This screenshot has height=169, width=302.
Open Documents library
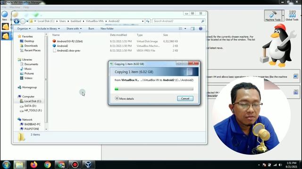[x=31, y=64]
